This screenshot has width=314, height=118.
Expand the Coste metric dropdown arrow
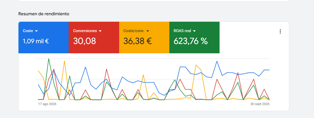pos(36,31)
